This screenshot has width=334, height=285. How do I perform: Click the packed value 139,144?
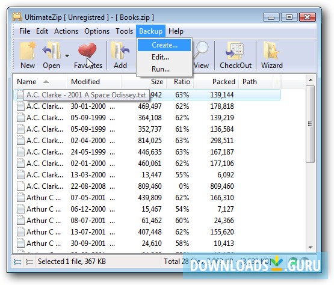(222, 95)
